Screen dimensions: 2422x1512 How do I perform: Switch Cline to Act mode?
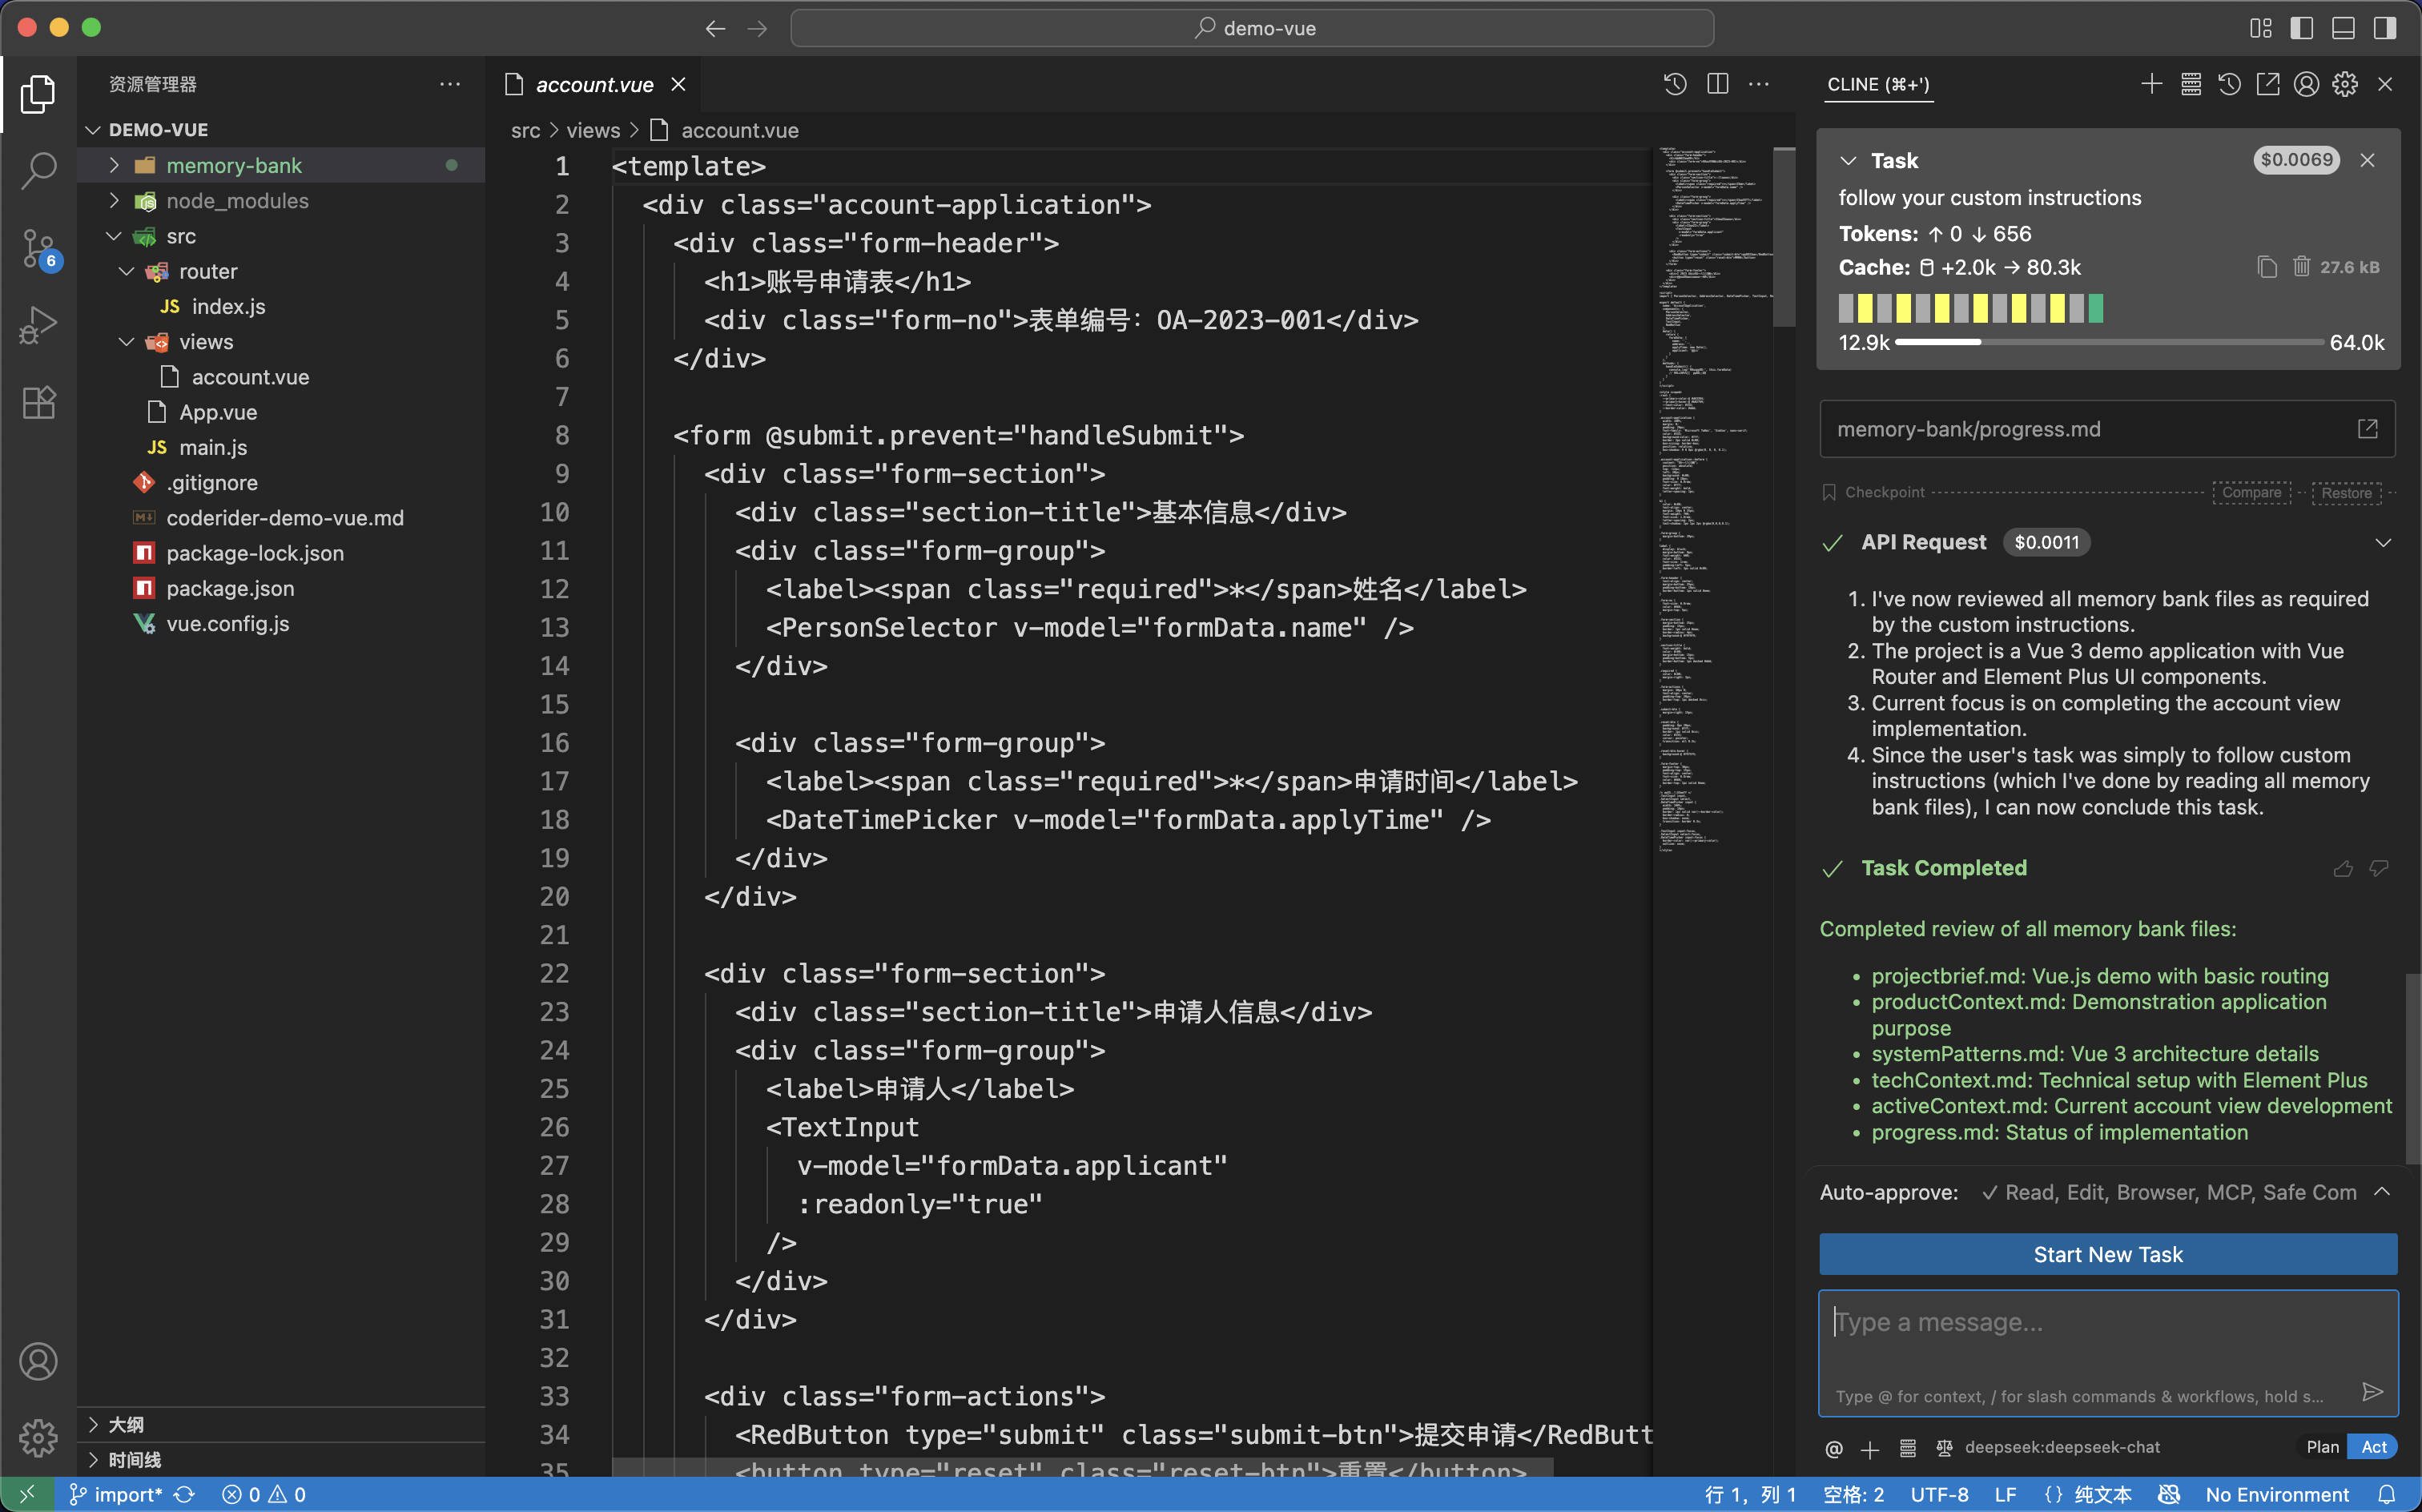2373,1447
